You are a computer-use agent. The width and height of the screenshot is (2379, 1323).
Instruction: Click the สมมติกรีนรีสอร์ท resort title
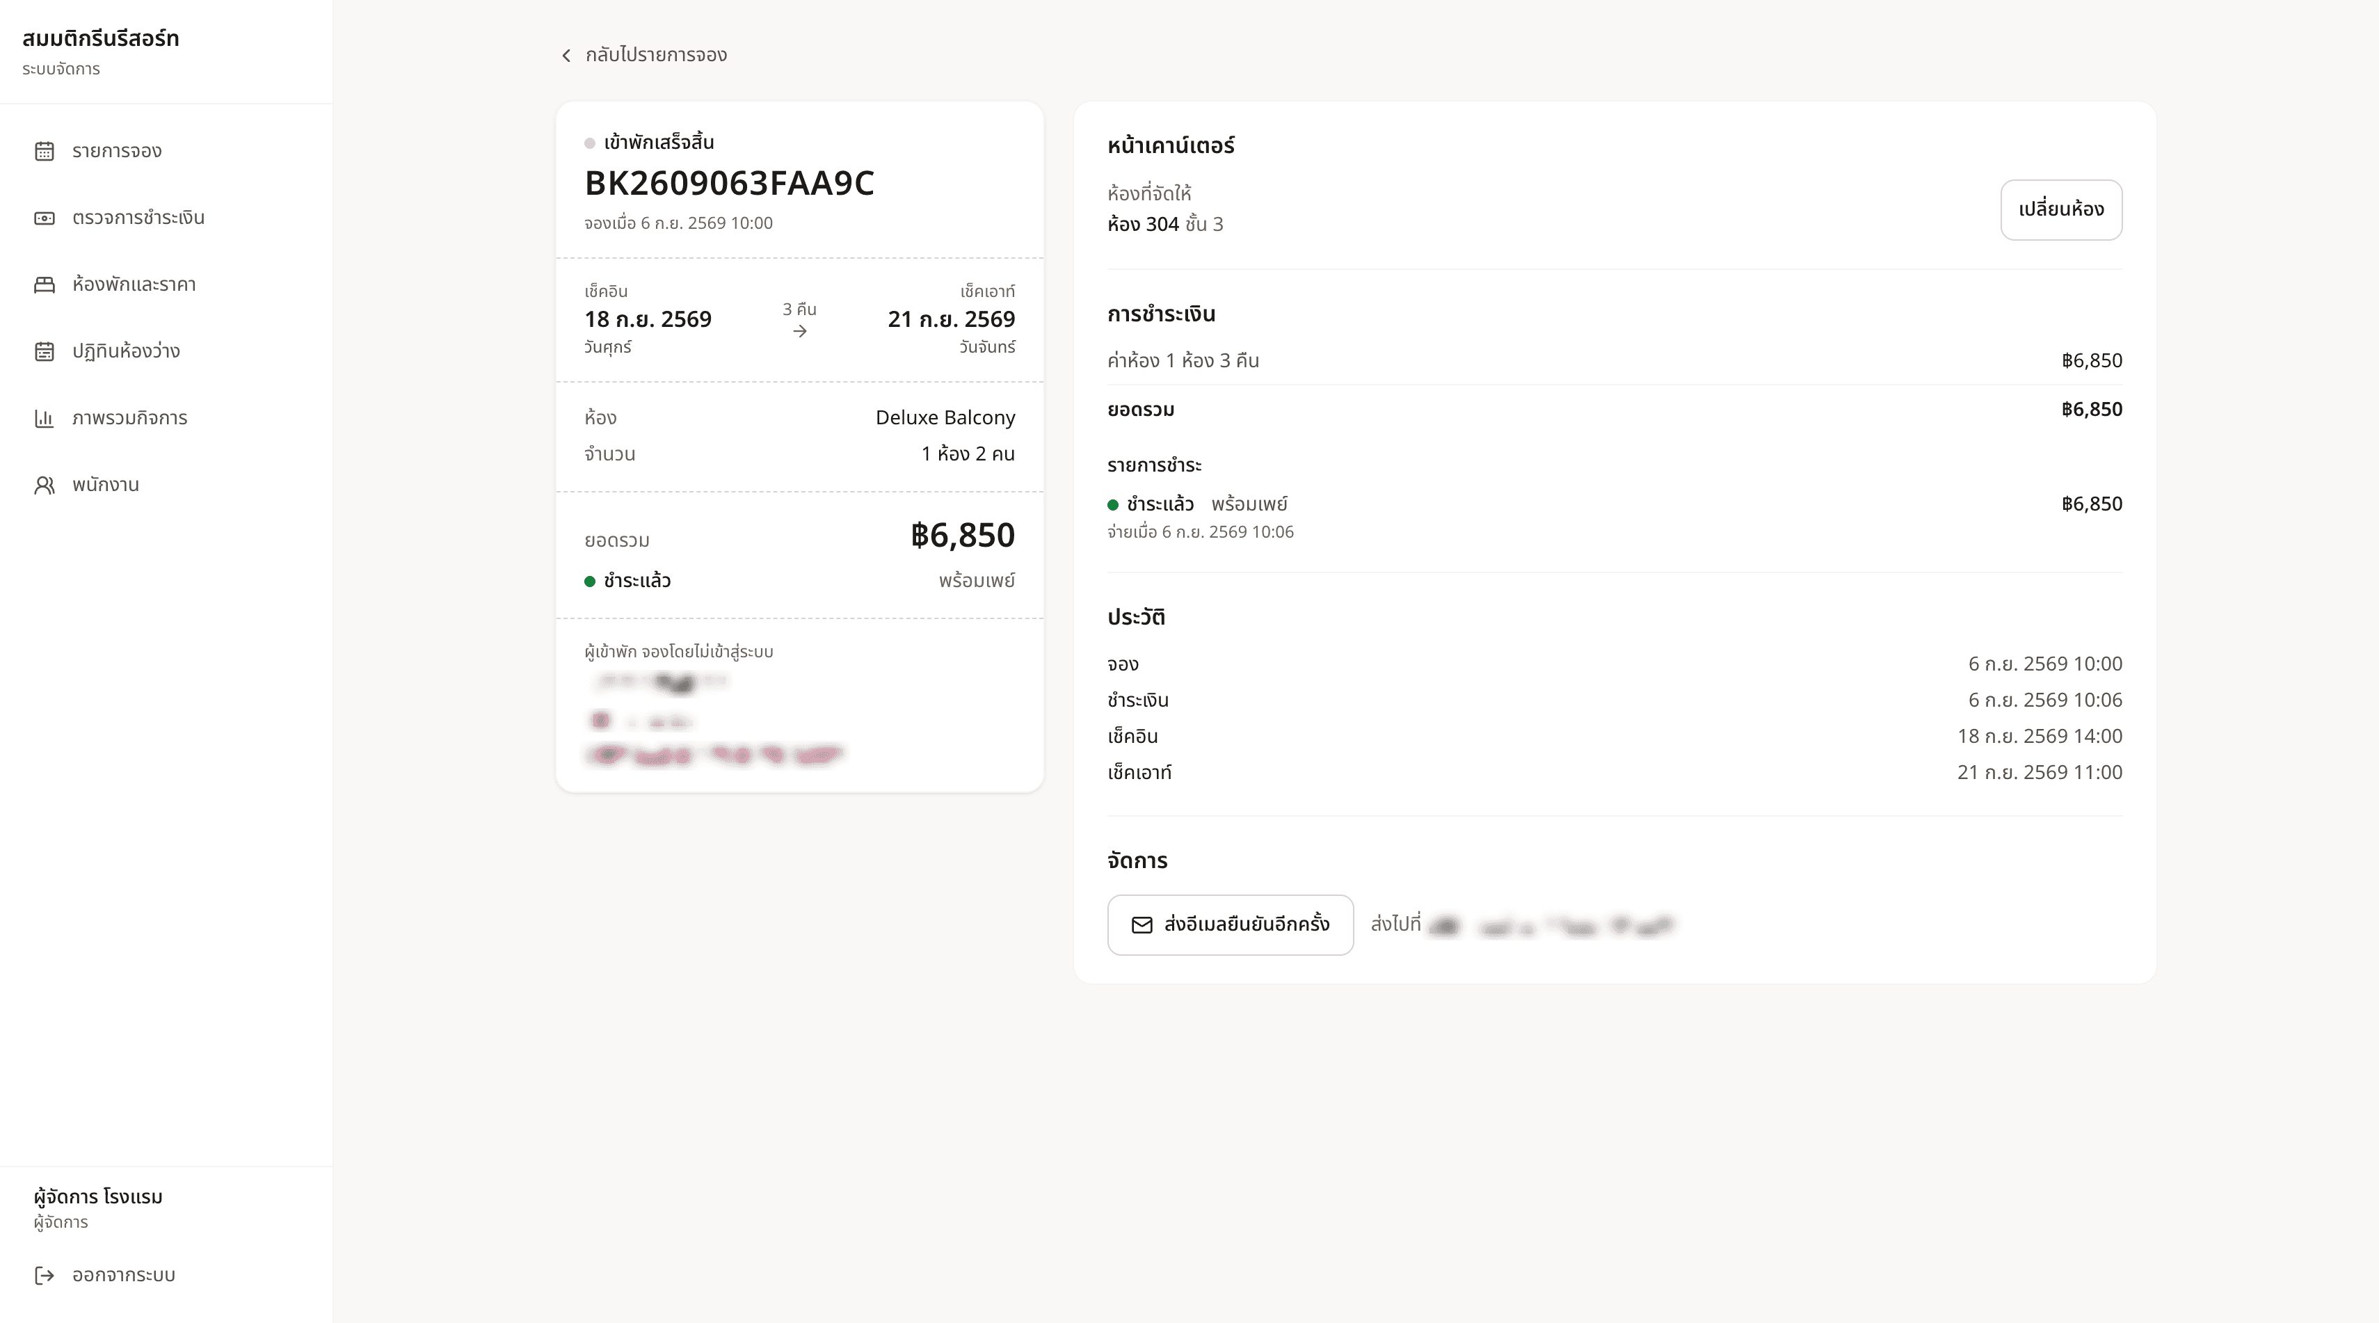coord(101,38)
